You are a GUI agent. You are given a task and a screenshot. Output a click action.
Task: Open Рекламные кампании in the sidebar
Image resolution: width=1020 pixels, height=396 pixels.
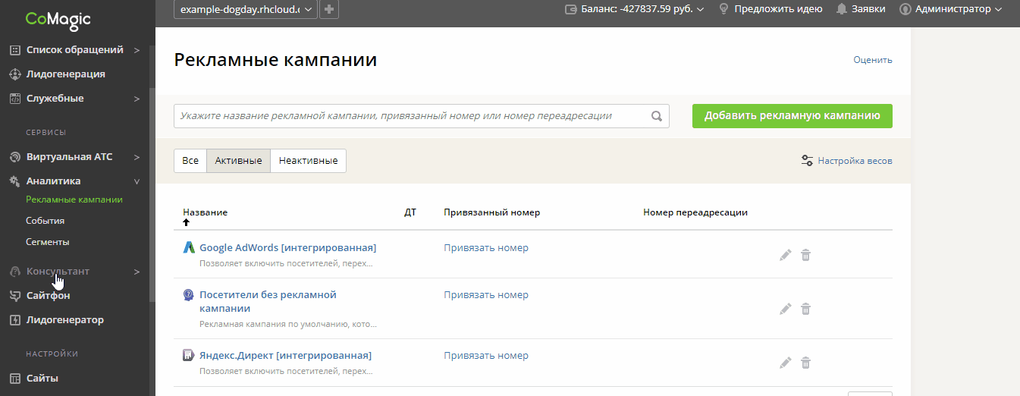pyautogui.click(x=74, y=200)
